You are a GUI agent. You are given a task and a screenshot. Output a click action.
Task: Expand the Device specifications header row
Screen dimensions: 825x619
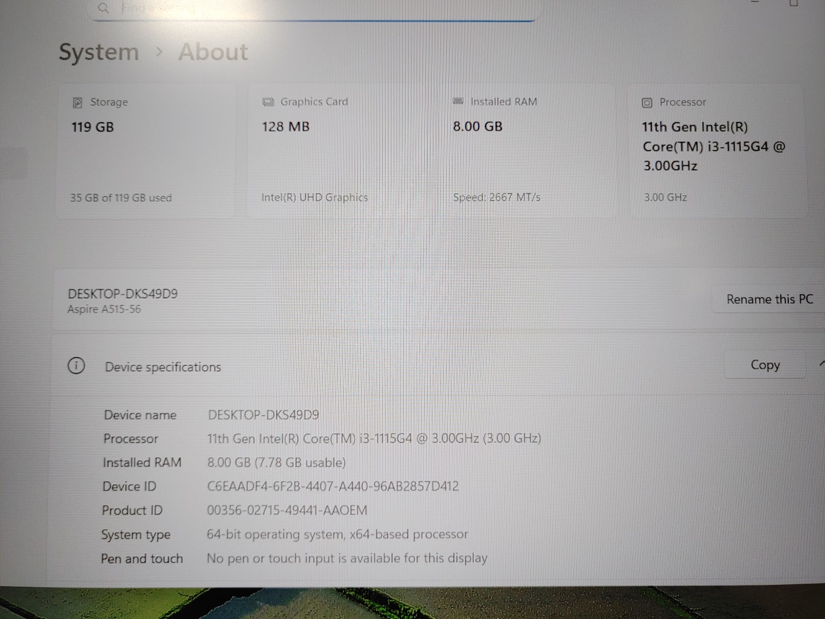[x=401, y=366]
